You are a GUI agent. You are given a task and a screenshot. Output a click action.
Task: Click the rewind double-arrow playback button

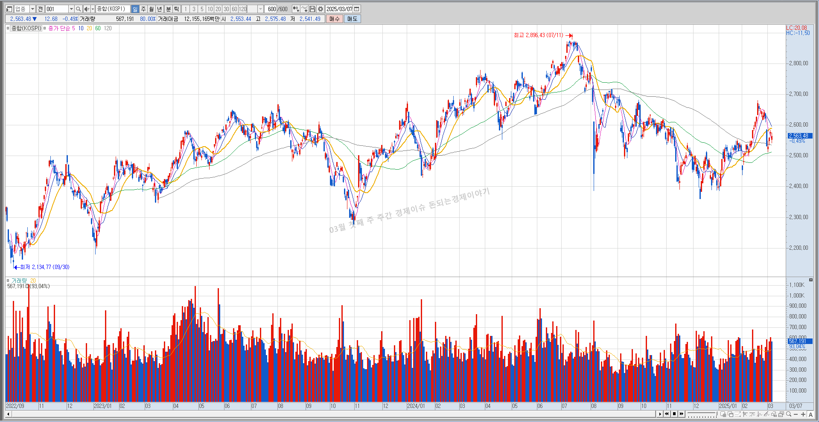(667, 414)
